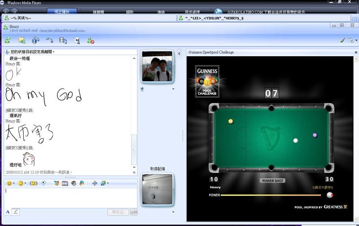Open Media Player's second tab, right of Now Playing

tap(98, 12)
